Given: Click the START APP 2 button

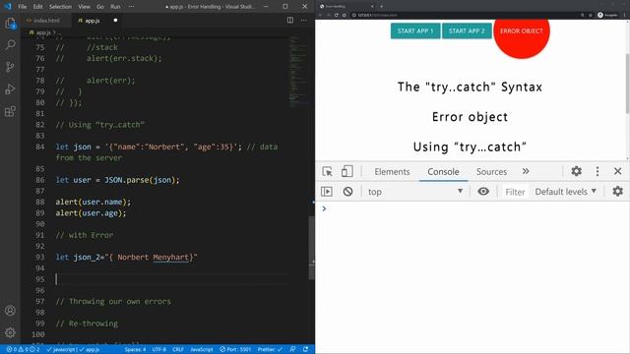Looking at the screenshot, I should [467, 30].
